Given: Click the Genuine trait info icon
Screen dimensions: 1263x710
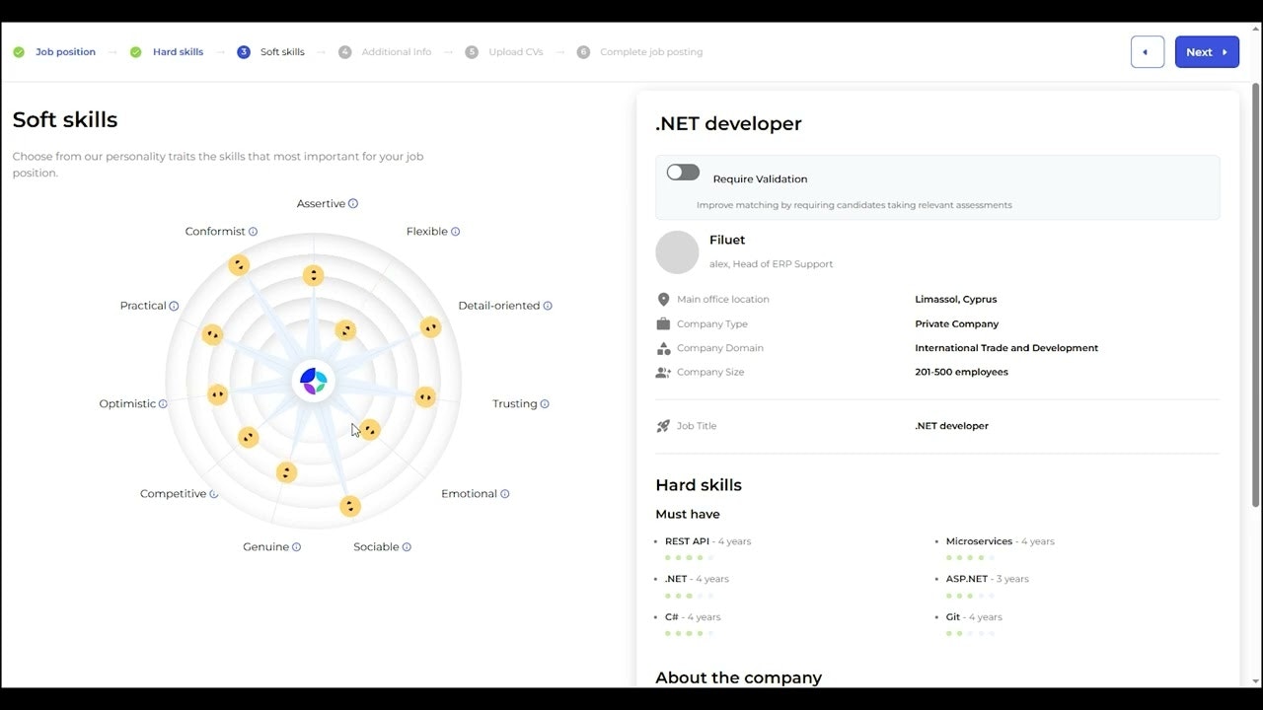Looking at the screenshot, I should pyautogui.click(x=297, y=546).
